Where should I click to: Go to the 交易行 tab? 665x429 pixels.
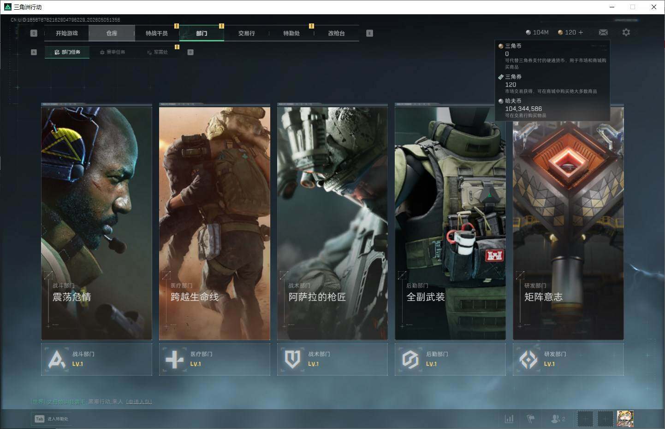[x=247, y=33]
